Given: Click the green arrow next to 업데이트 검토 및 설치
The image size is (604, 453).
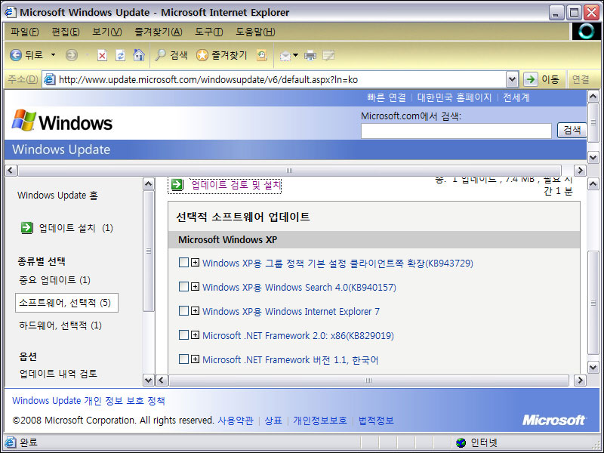Looking at the screenshot, I should [x=177, y=184].
